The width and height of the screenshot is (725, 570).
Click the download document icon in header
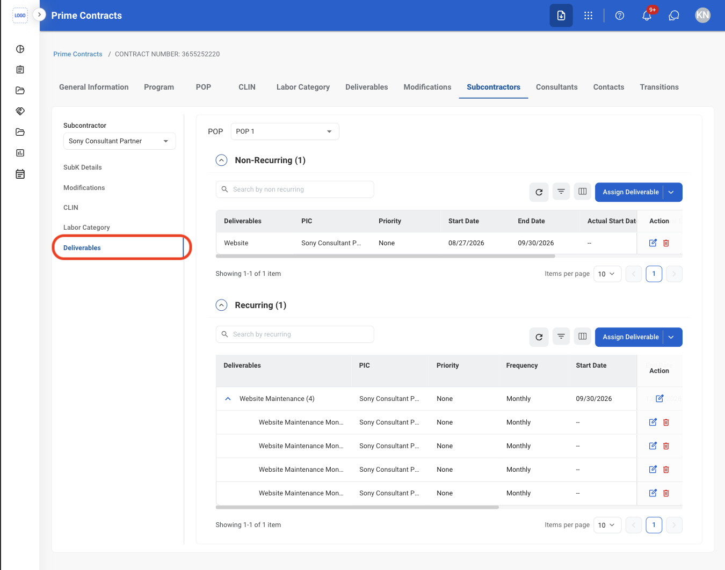[561, 16]
